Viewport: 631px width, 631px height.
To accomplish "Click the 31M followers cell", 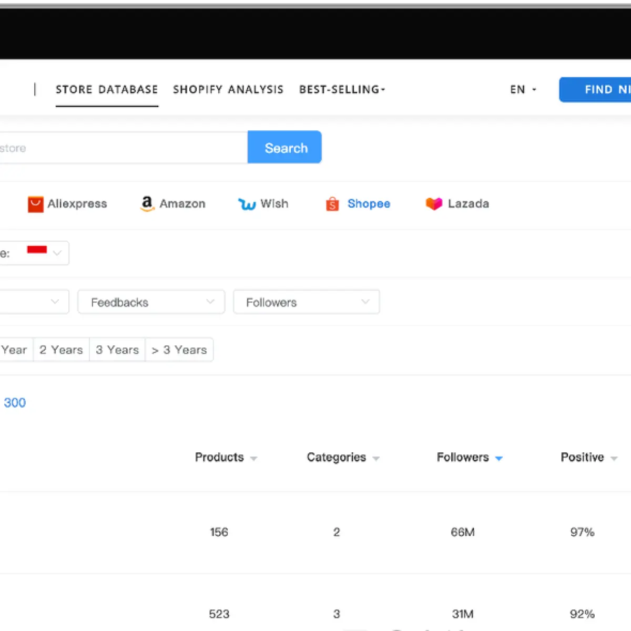I will click(463, 614).
